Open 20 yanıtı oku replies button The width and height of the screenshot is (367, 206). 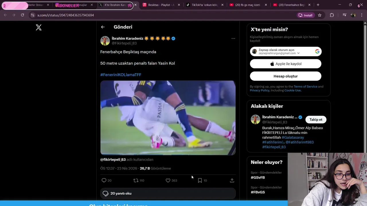[168, 193]
